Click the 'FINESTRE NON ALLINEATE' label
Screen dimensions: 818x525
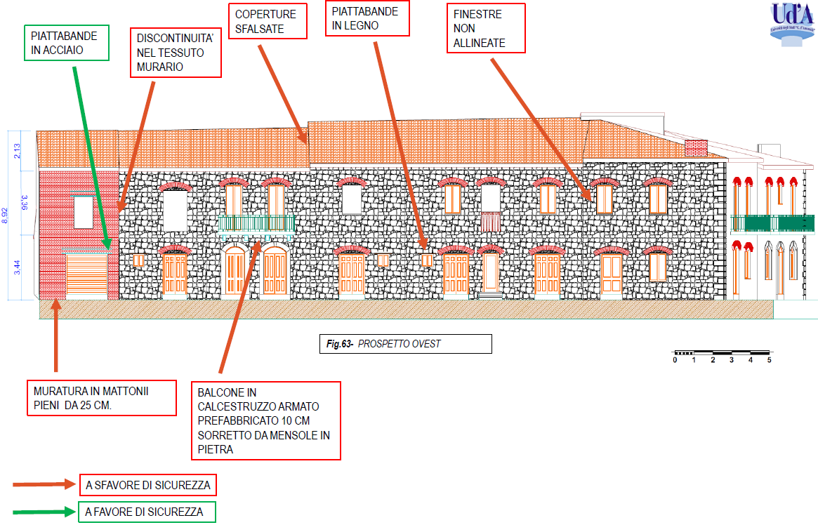pyautogui.click(x=486, y=29)
